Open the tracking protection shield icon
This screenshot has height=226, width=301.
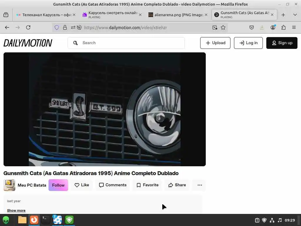click(57, 27)
